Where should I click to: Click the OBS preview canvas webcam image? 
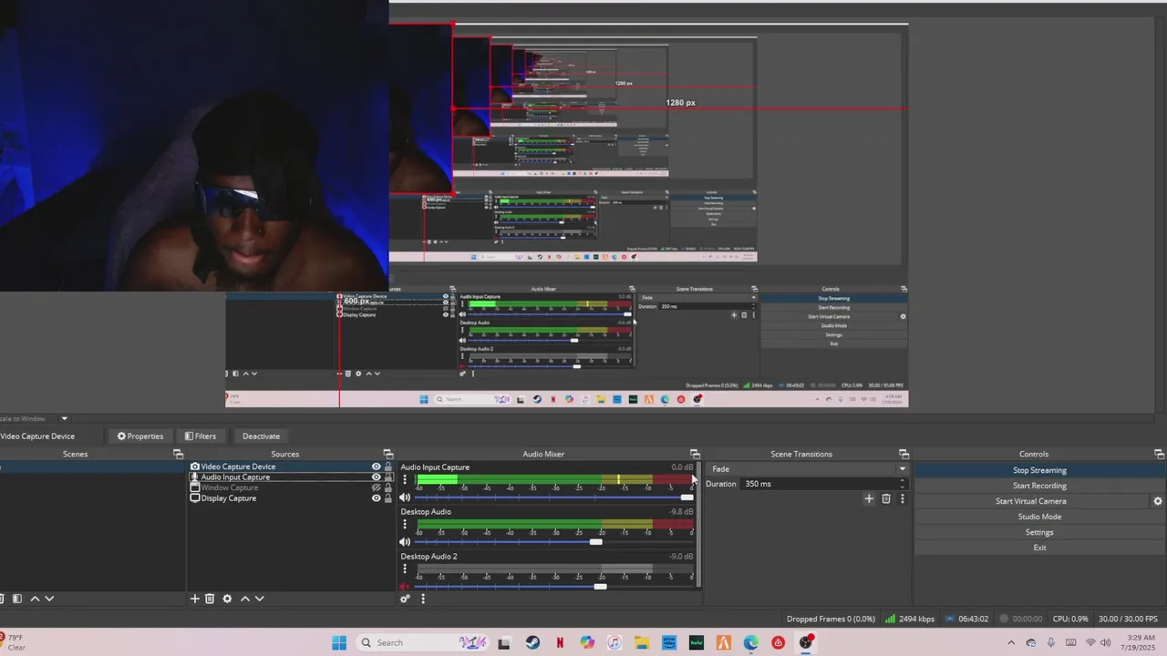click(194, 146)
